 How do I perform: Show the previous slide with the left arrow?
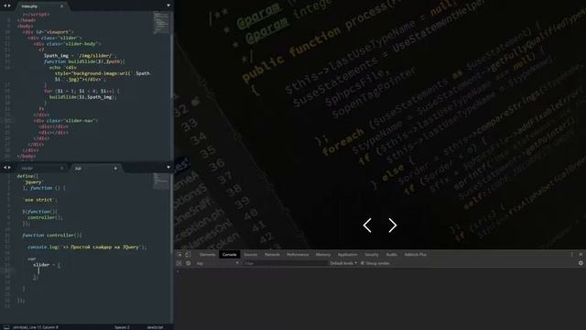[x=367, y=225]
